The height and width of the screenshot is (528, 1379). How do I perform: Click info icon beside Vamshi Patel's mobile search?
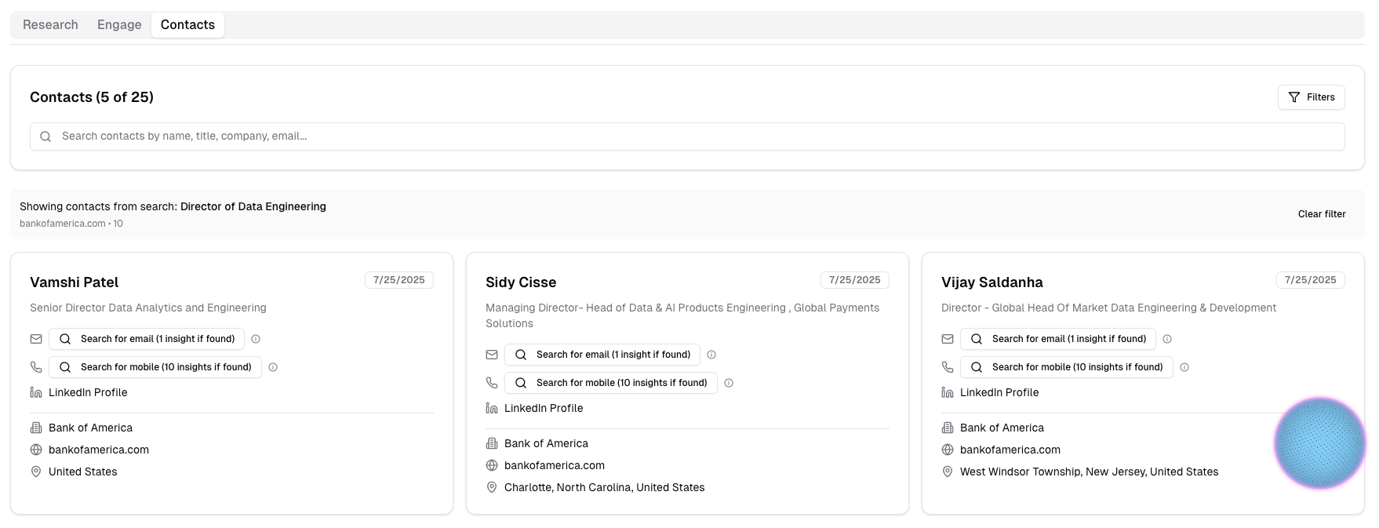[x=273, y=367]
